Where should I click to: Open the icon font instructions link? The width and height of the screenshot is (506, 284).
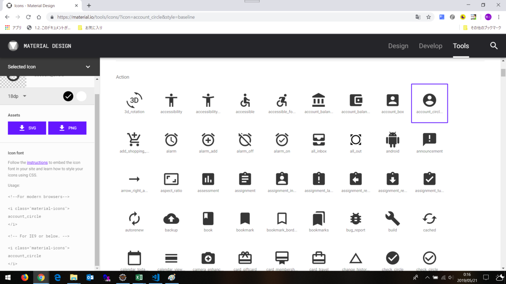[37, 162]
